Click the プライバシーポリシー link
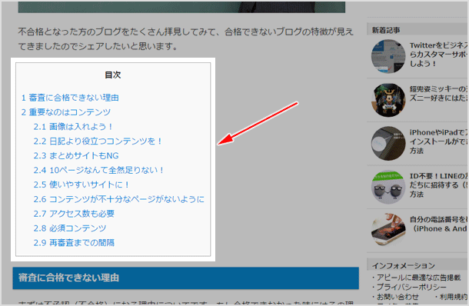This screenshot has height=306, width=469. tap(411, 287)
